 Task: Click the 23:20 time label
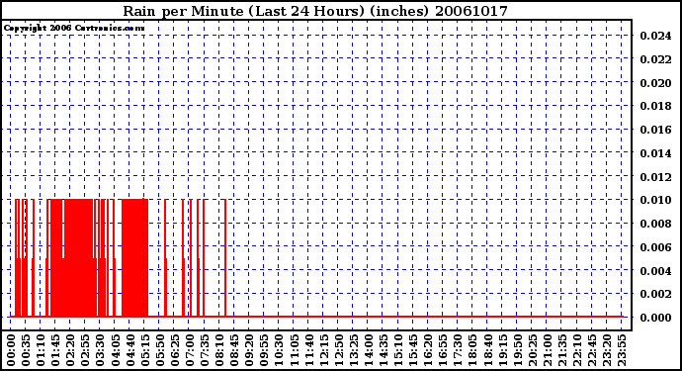click(x=606, y=350)
